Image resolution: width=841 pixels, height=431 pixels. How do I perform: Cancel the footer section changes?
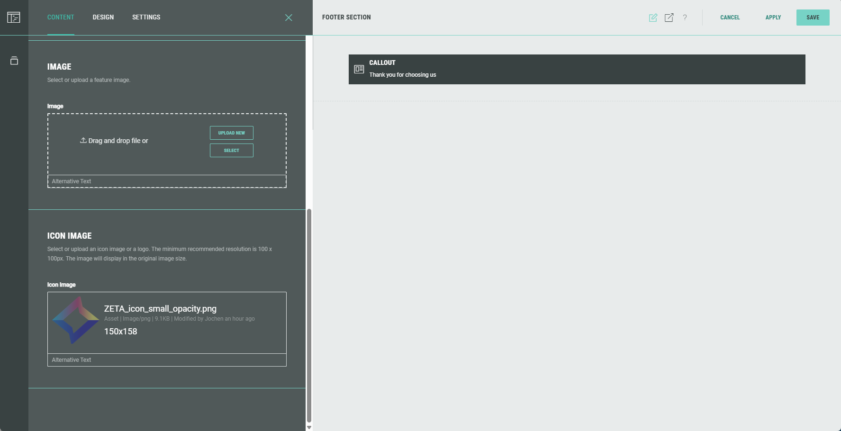coord(730,18)
